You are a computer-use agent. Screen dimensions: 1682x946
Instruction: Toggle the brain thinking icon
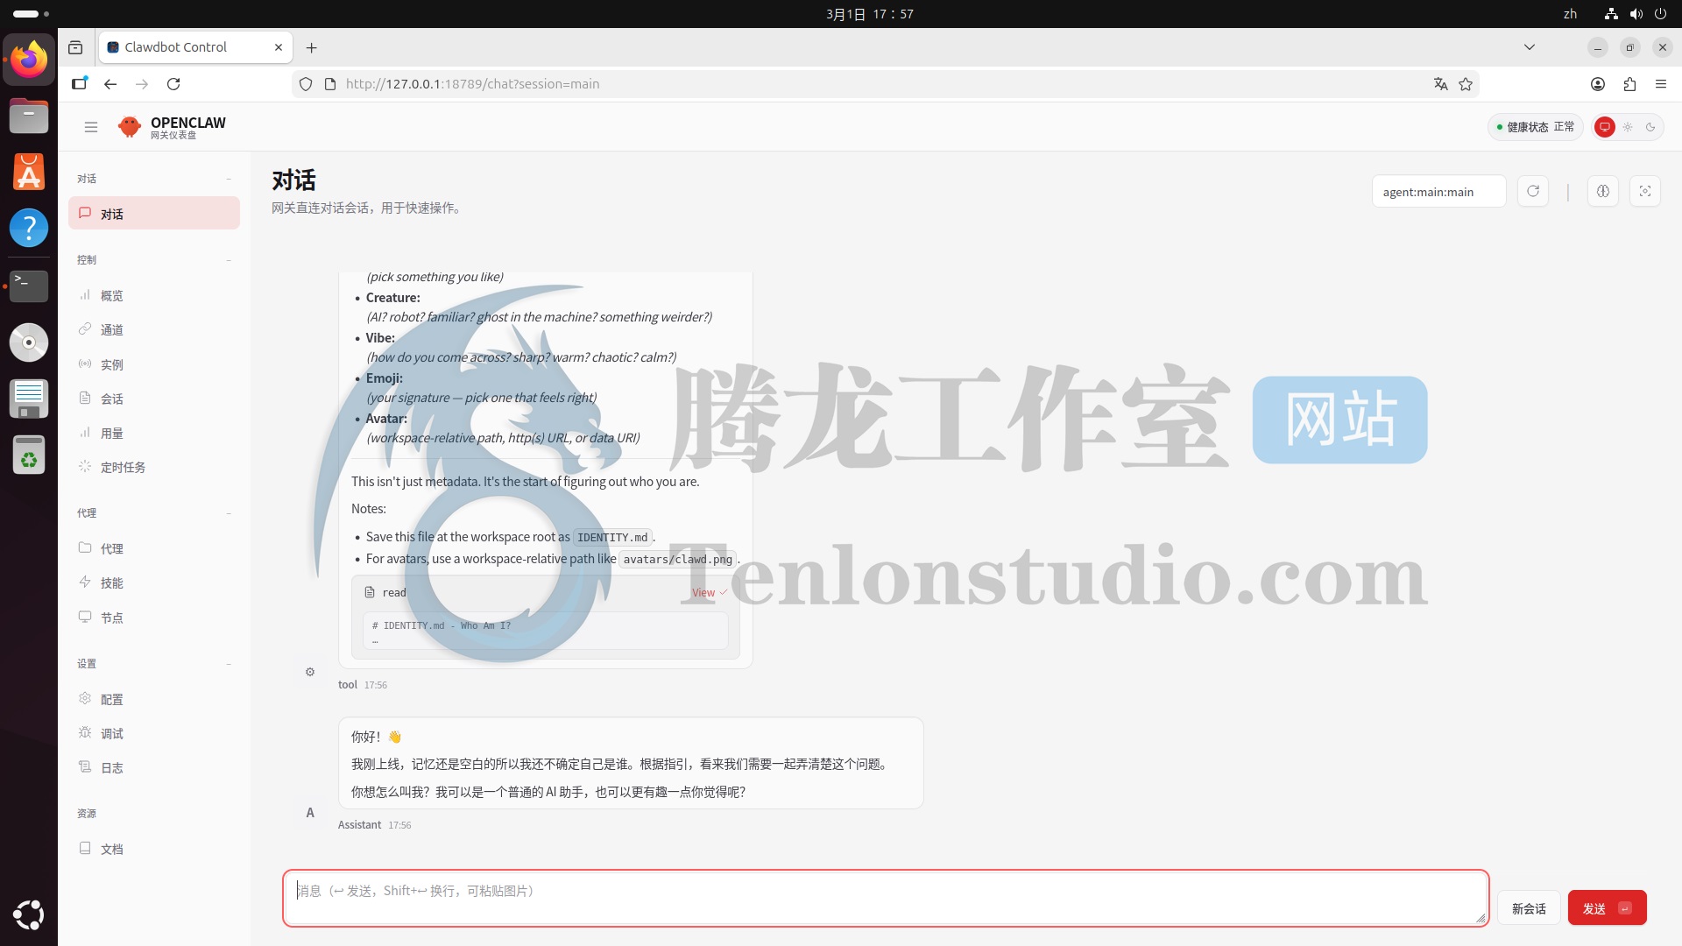[x=1602, y=191]
